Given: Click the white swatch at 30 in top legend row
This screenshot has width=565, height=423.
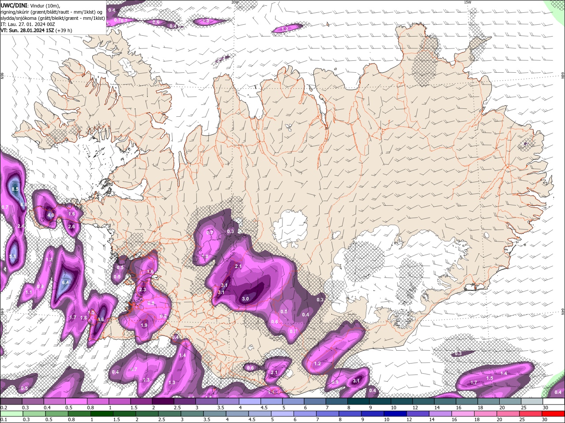Looking at the screenshot, I should coord(554,401).
